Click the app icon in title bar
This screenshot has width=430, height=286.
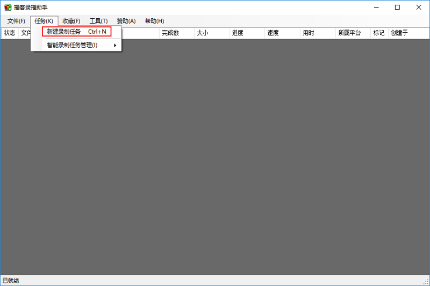[8, 8]
